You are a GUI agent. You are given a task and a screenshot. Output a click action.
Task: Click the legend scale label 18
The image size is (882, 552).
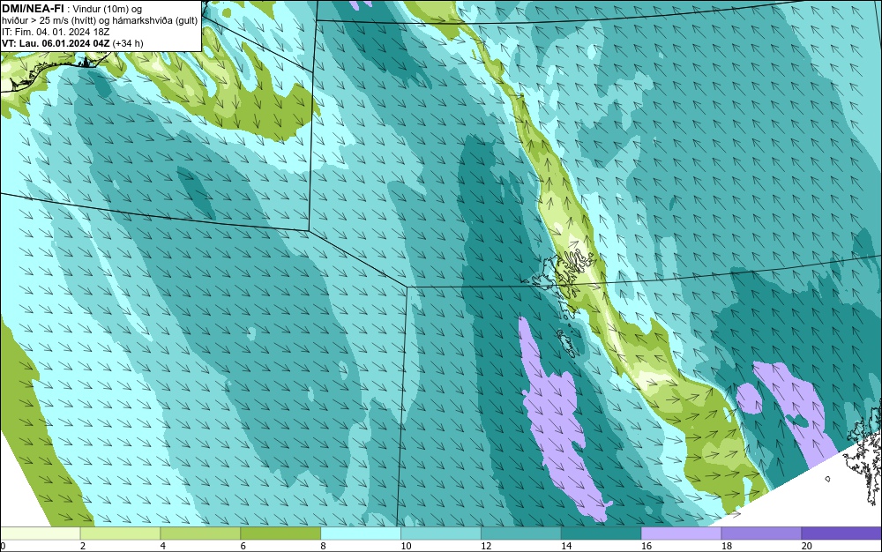click(726, 546)
